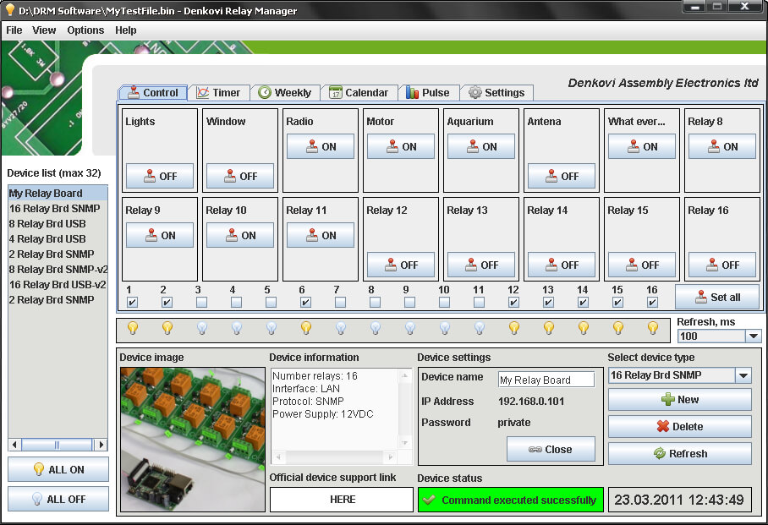The image size is (768, 525).
Task: Click the bulb indicator for relay 4
Action: pyautogui.click(x=237, y=328)
